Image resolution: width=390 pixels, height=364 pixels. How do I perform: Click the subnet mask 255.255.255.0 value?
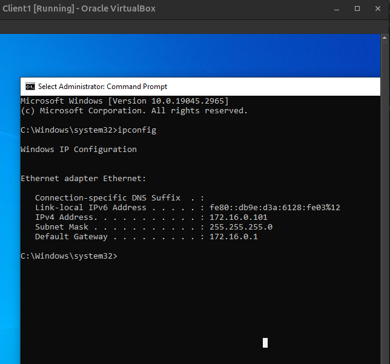[241, 227]
